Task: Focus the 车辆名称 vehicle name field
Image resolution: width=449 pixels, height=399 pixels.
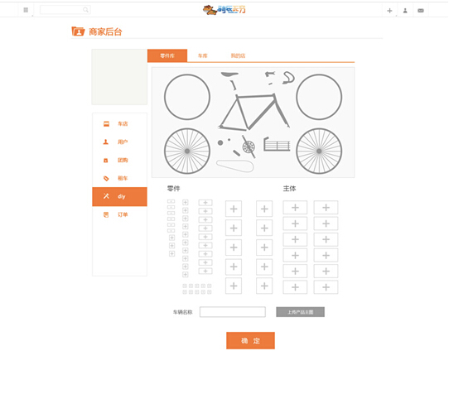Action: tap(233, 312)
